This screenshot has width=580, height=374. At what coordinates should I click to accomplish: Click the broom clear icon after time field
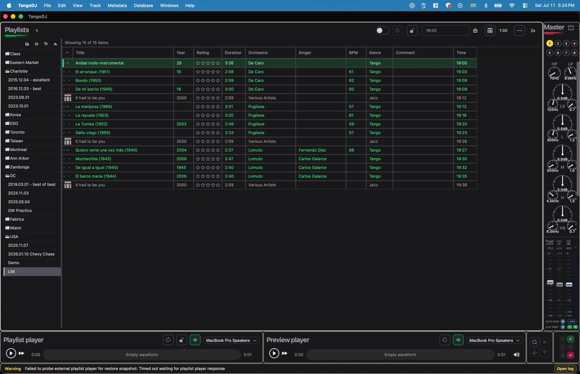[475, 31]
